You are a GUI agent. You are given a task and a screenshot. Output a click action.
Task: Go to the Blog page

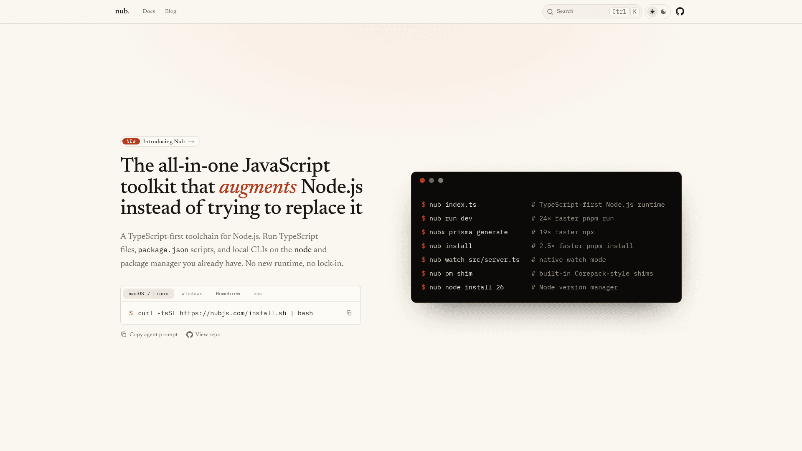[171, 11]
